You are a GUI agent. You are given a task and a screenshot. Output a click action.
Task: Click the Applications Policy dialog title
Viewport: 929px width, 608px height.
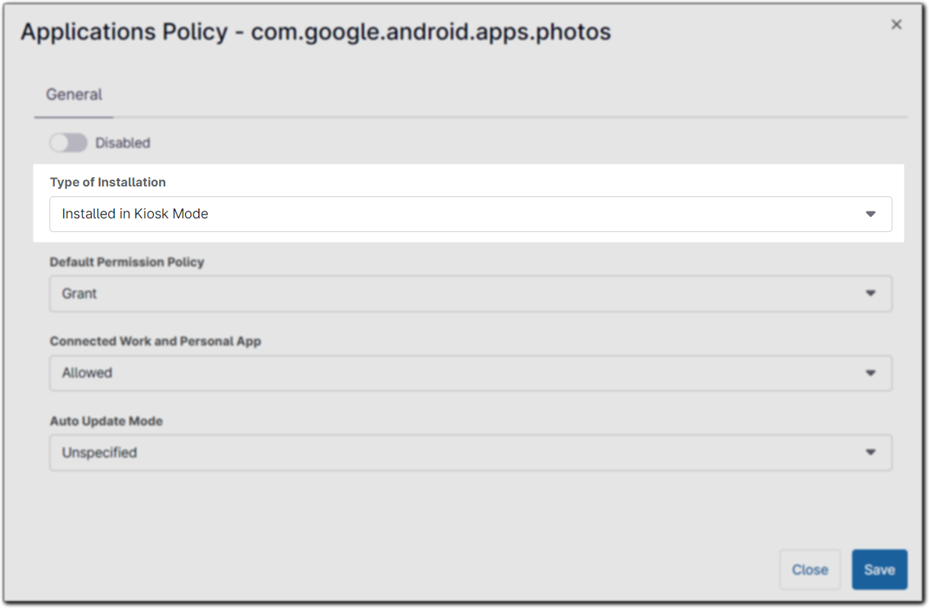click(124, 32)
